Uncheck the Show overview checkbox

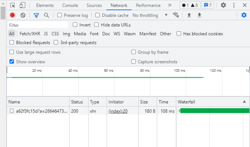coord(12,62)
